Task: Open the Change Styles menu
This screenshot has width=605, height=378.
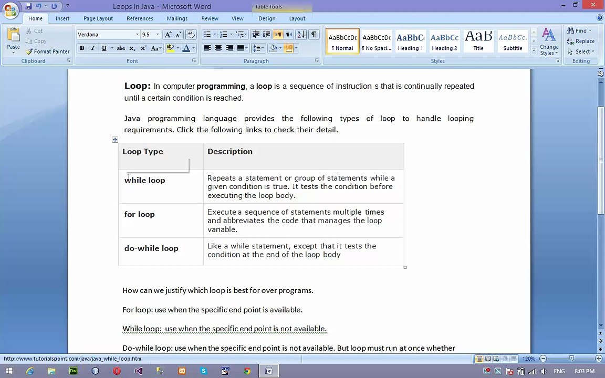Action: [549, 41]
